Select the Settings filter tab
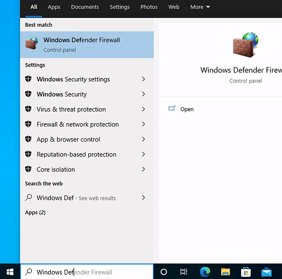The width and height of the screenshot is (282, 279). (x=120, y=7)
